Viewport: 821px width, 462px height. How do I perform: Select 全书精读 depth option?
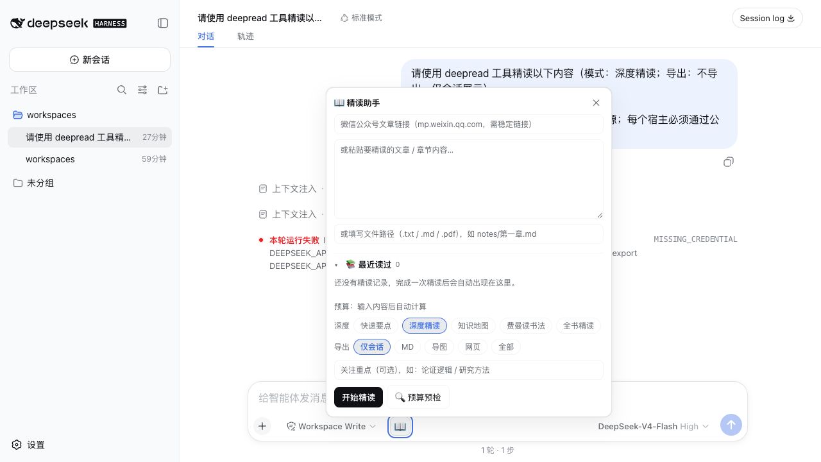(x=579, y=326)
